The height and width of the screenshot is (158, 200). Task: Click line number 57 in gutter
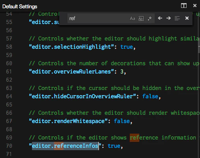coord(9,39)
